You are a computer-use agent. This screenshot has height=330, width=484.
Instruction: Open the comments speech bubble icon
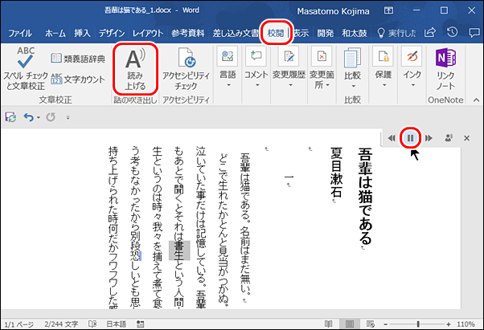click(x=474, y=32)
